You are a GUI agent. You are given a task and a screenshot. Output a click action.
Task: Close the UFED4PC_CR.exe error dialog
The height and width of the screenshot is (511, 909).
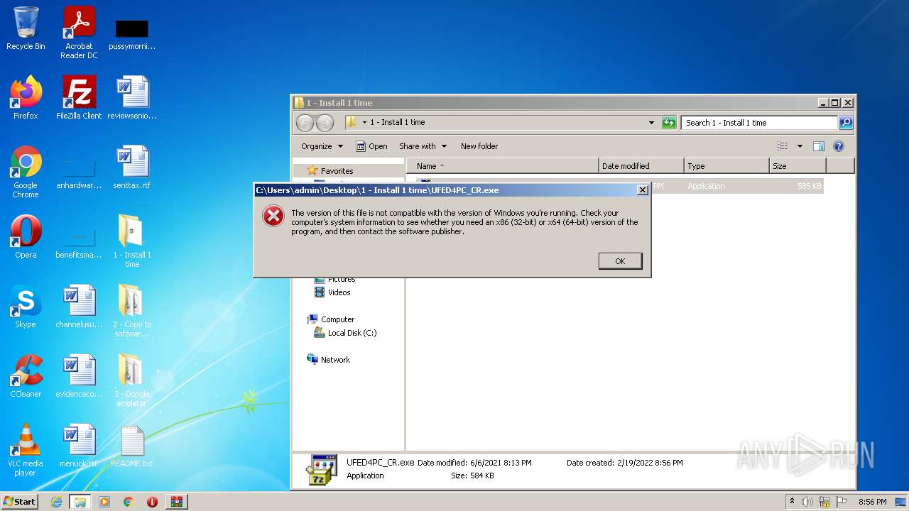click(x=642, y=190)
